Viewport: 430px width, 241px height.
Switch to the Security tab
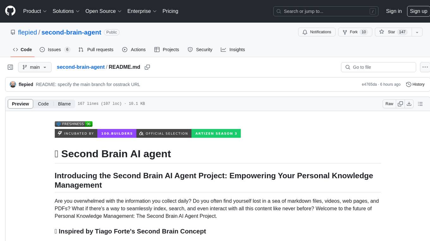[x=200, y=50]
